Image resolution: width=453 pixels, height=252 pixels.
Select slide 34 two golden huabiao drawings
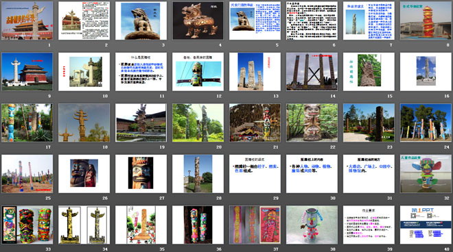tap(84, 225)
